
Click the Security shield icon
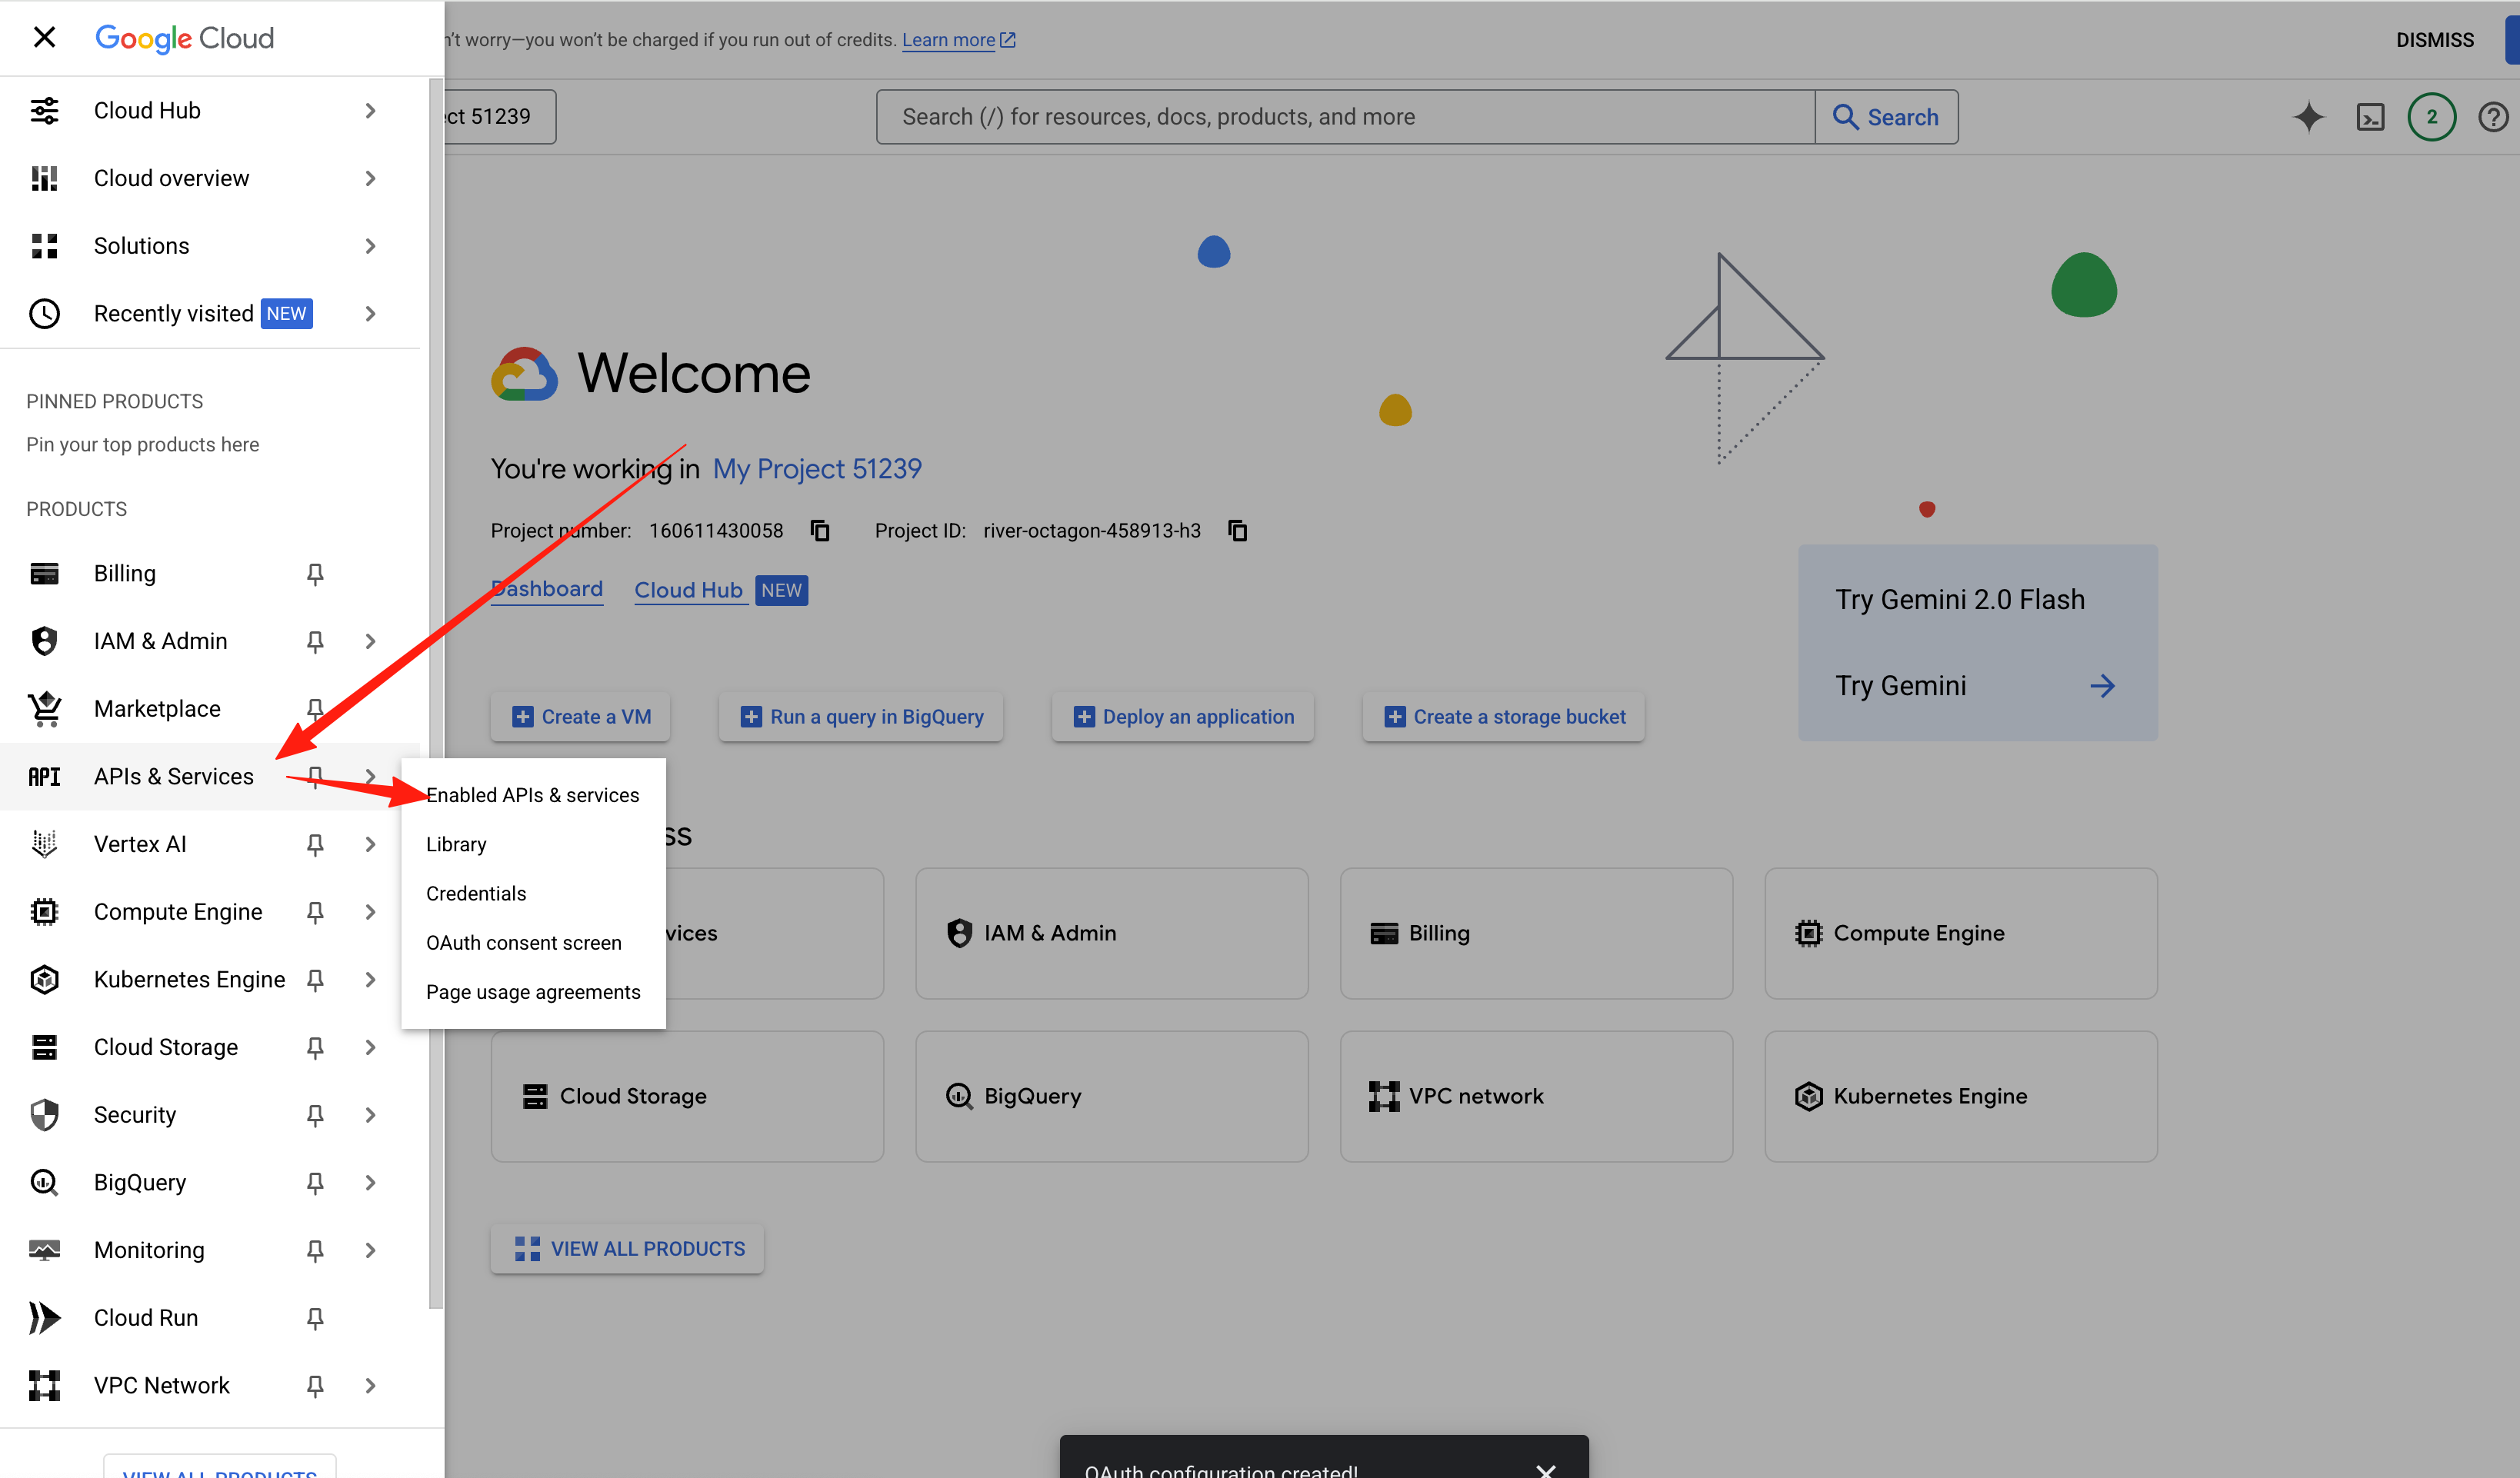pos(44,1115)
